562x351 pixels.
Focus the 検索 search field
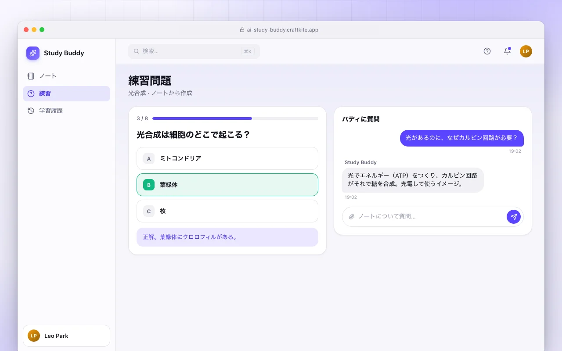(194, 51)
